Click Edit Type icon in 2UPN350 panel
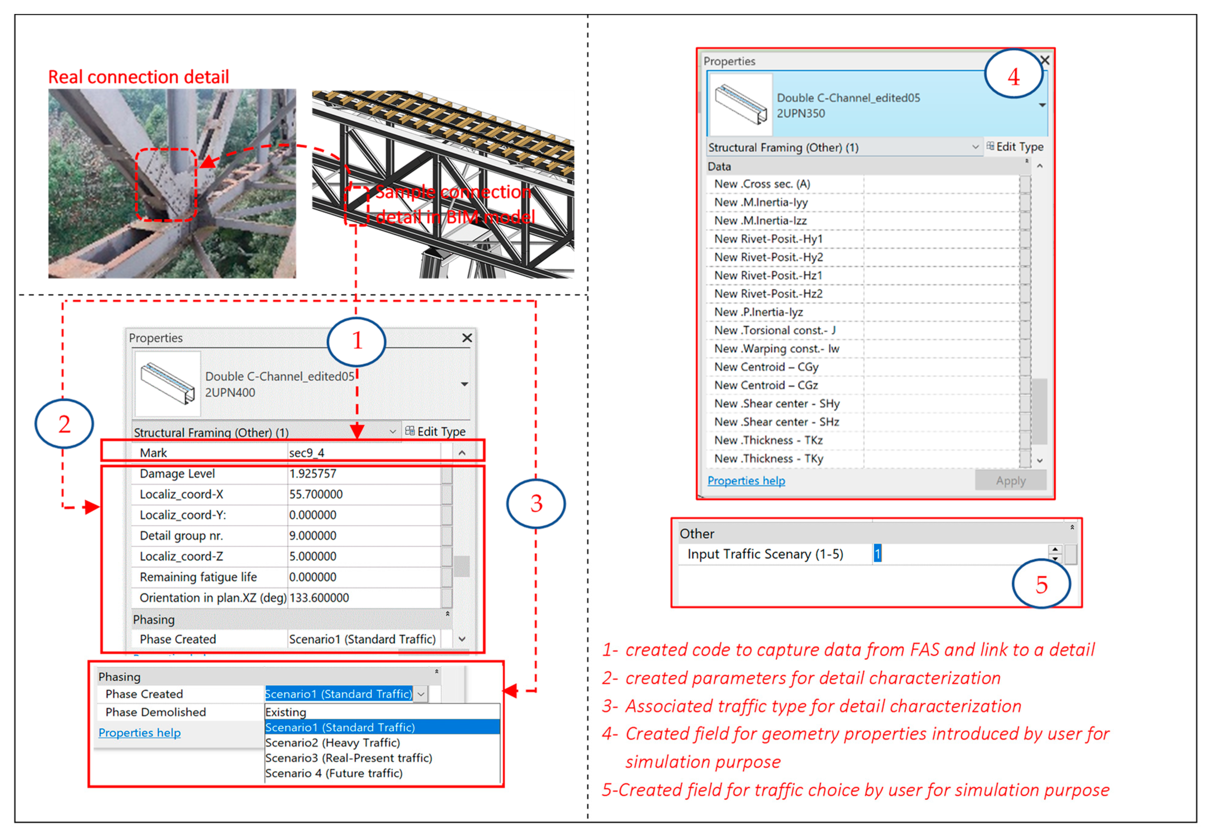Viewport: 1206px width, 836px height. click(x=990, y=146)
